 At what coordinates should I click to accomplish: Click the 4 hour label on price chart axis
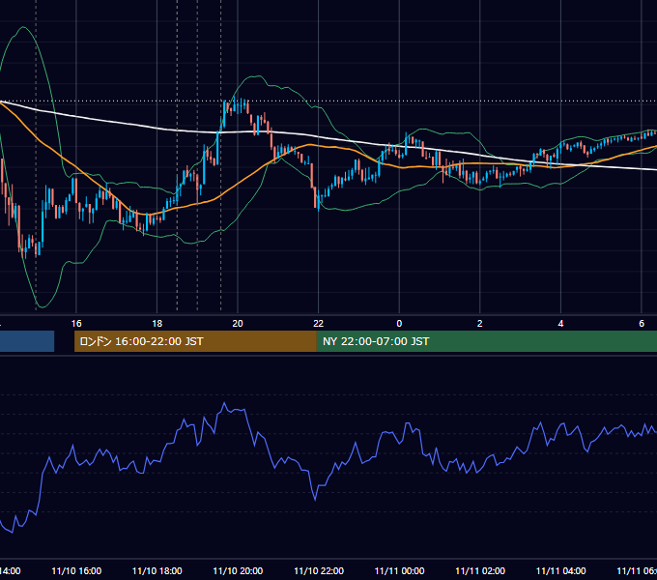(560, 324)
